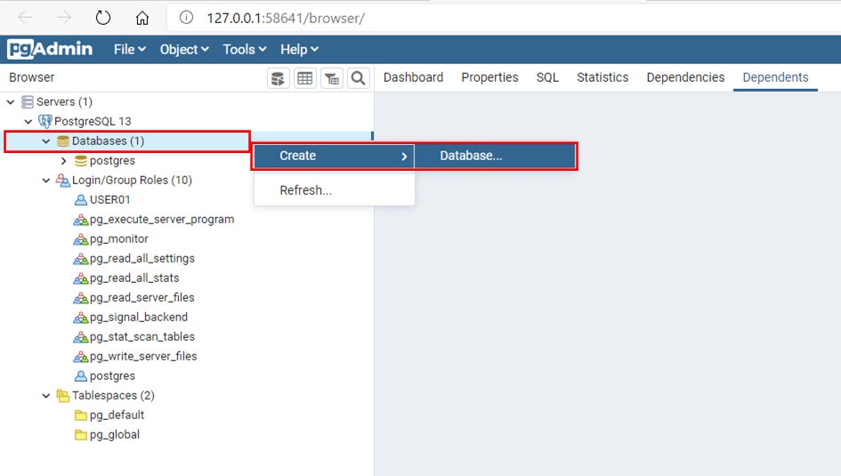The height and width of the screenshot is (476, 841).
Task: Collapse the Login/Group Roles node
Action: coord(46,181)
